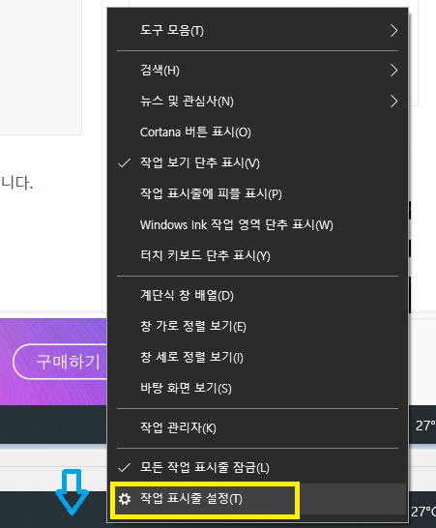This screenshot has height=528, width=436.
Task: Click the 구매하기 button on the webpage
Action: click(60, 362)
